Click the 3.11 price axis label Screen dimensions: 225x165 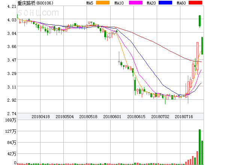12,87
